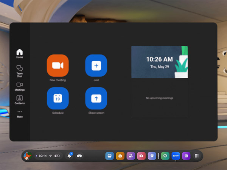
Task: Switch to the Meetings section
Action: point(20,87)
